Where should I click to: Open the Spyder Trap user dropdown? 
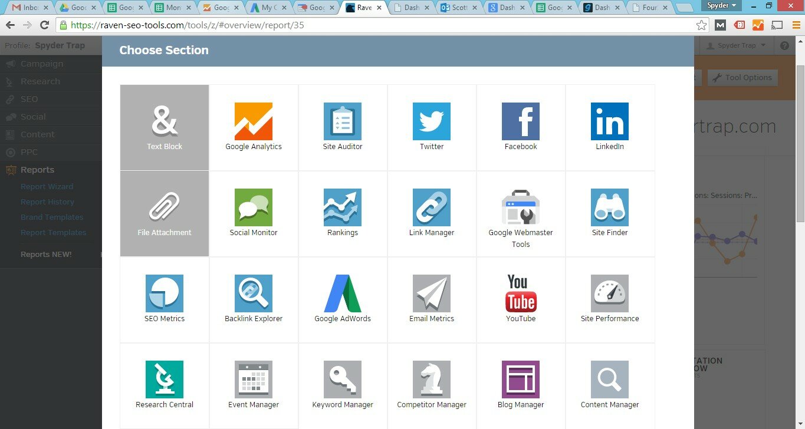(736, 45)
